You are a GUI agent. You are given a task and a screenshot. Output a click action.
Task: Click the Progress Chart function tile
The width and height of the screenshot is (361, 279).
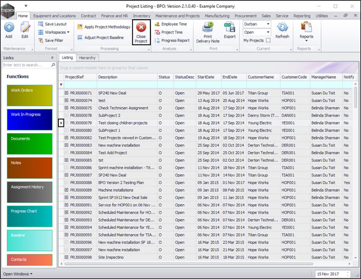pyautogui.click(x=30, y=216)
